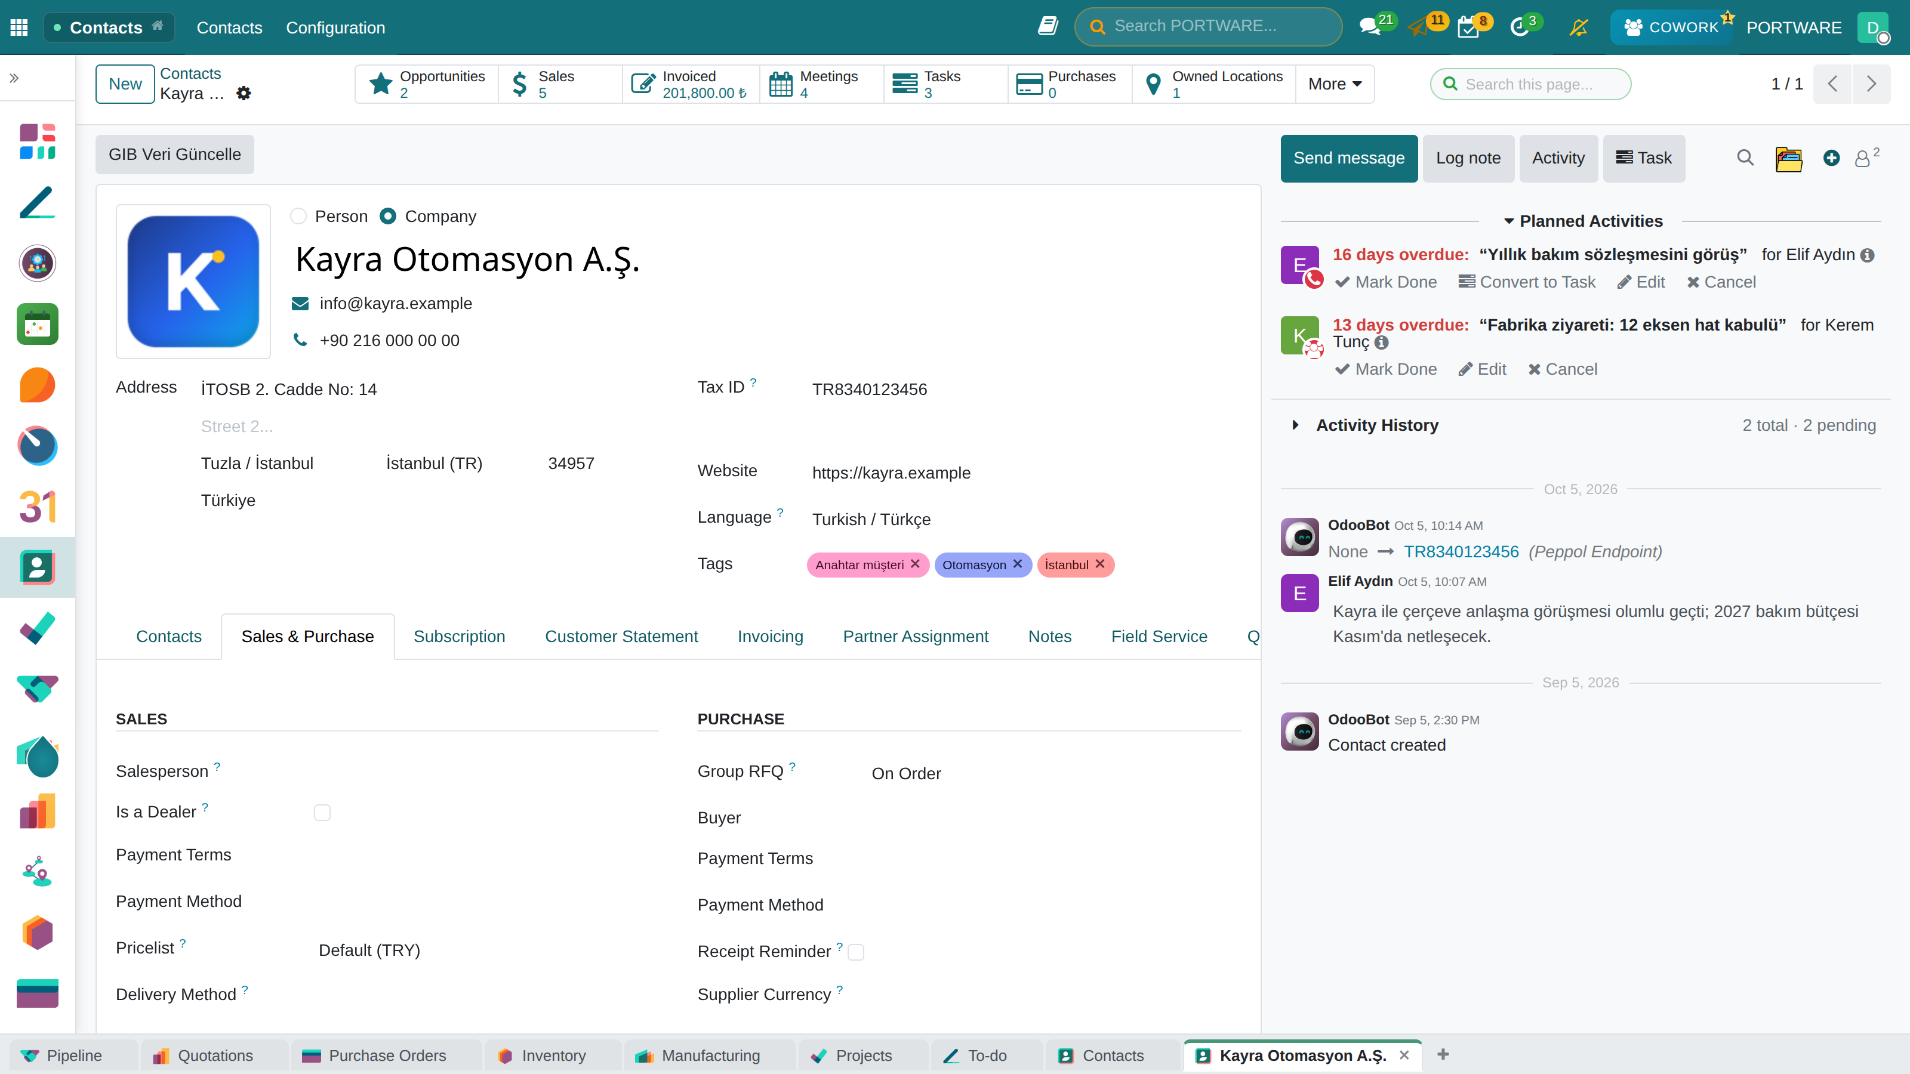Collapse the Planned Activities section
This screenshot has width=1910, height=1074.
pos(1582,221)
